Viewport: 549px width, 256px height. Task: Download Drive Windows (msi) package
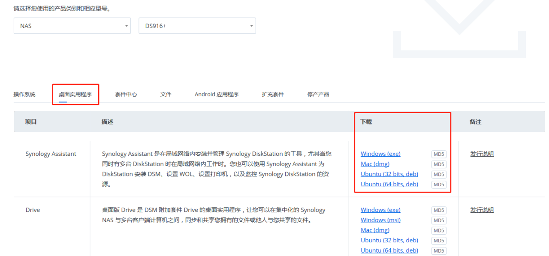380,220
